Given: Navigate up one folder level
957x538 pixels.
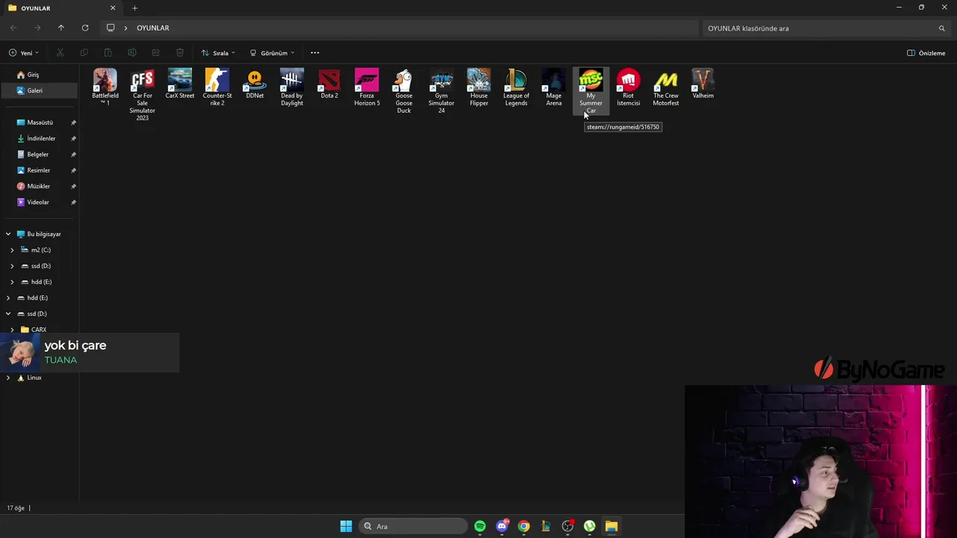Looking at the screenshot, I should pyautogui.click(x=61, y=28).
